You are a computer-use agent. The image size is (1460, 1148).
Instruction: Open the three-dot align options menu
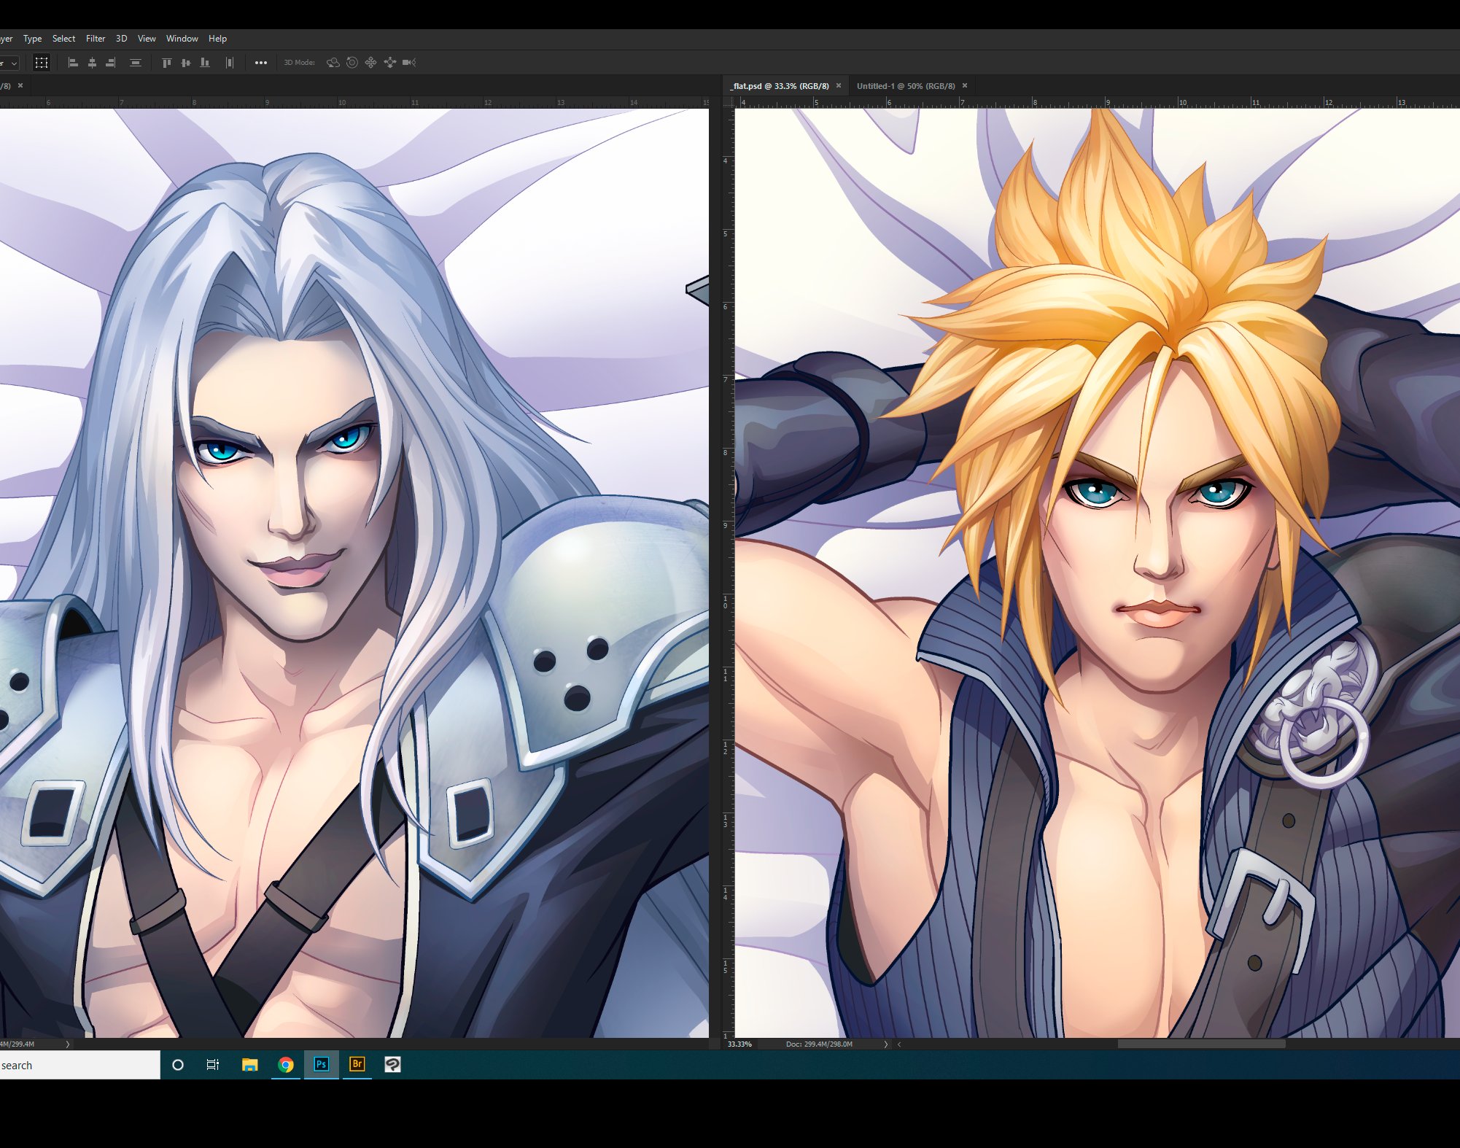[261, 63]
